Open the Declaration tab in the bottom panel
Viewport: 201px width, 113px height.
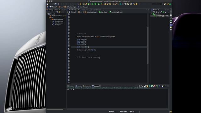point(87,86)
